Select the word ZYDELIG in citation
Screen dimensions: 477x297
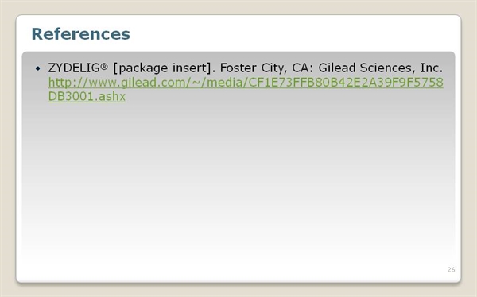click(74, 67)
